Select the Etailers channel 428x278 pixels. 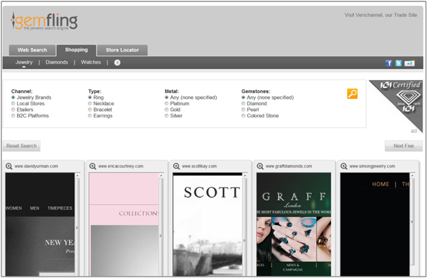click(x=13, y=110)
